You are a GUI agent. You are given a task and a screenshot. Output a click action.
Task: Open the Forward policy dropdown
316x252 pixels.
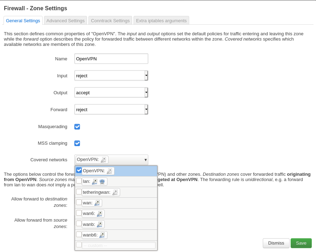click(x=111, y=109)
